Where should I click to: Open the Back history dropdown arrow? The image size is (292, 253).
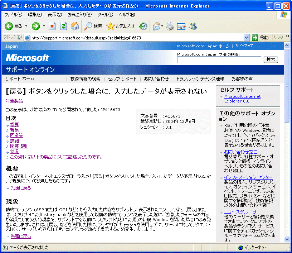[x=26, y=26]
